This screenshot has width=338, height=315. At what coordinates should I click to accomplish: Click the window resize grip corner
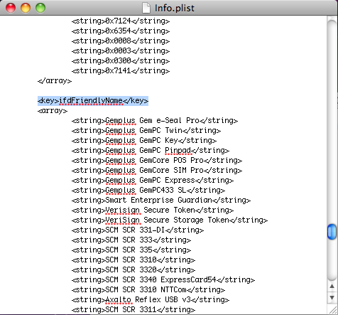coord(333,310)
